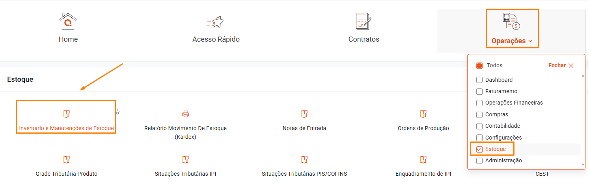Expand the Operações dropdown menu
589x193 pixels.
(512, 41)
